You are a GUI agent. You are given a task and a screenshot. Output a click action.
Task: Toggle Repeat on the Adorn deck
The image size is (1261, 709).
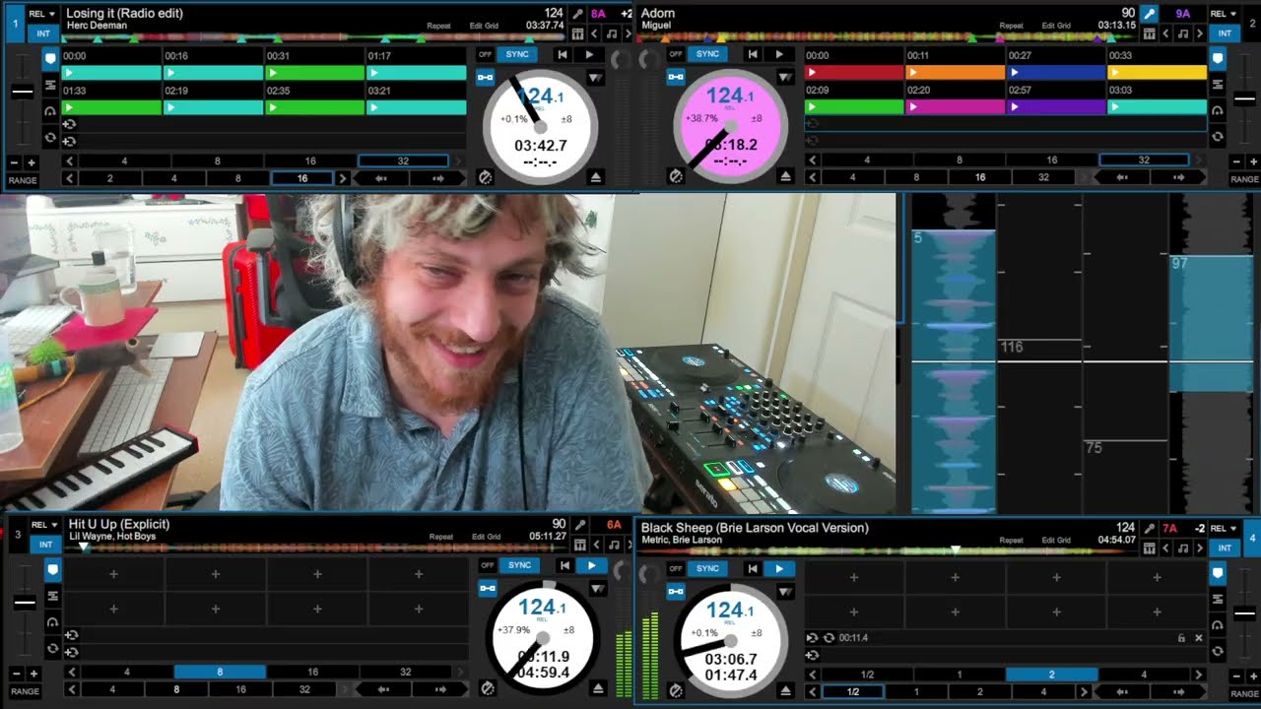coord(1011,26)
